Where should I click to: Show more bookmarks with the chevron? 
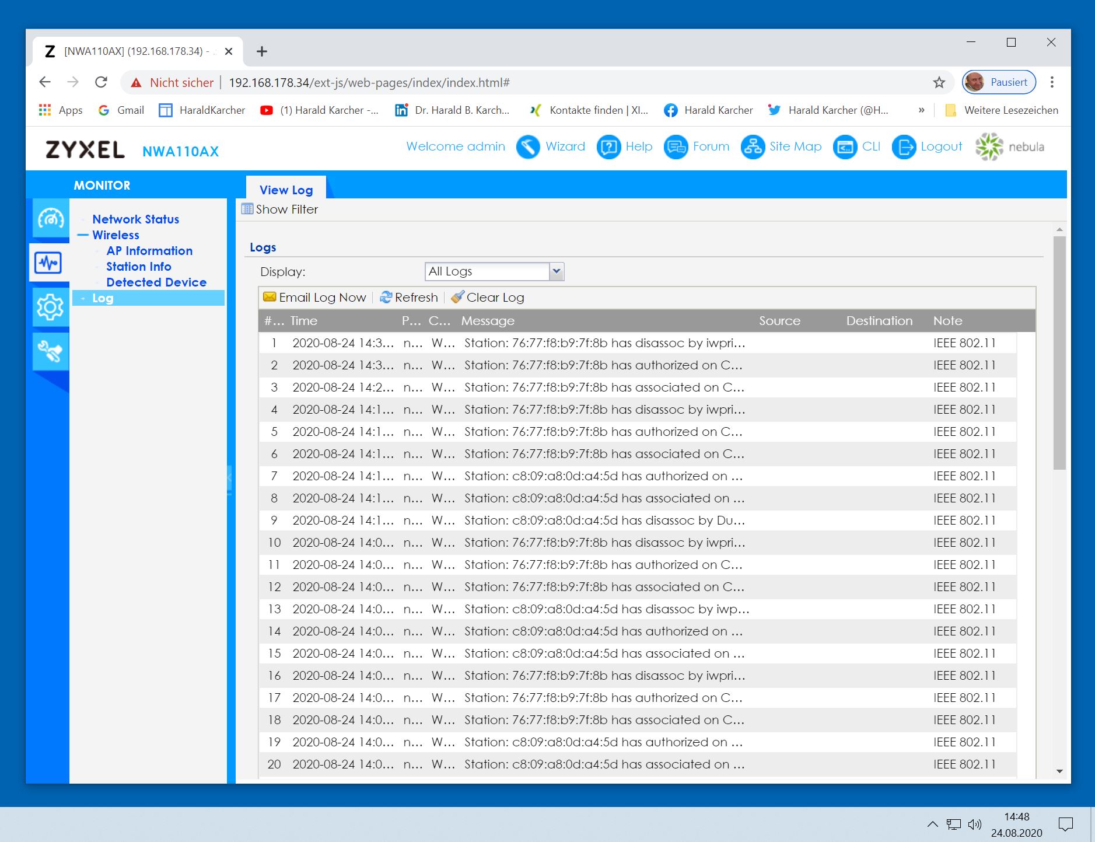click(x=921, y=110)
